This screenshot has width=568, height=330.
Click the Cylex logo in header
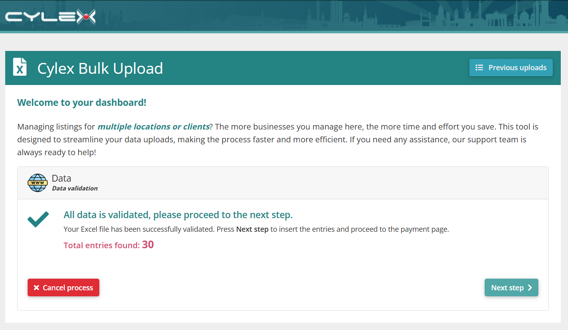coord(50,16)
